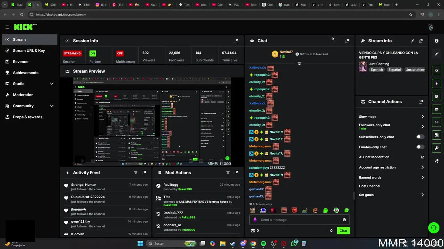The width and height of the screenshot is (444, 249).
Task: Toggle Emotes-only chat switch
Action: [420, 147]
